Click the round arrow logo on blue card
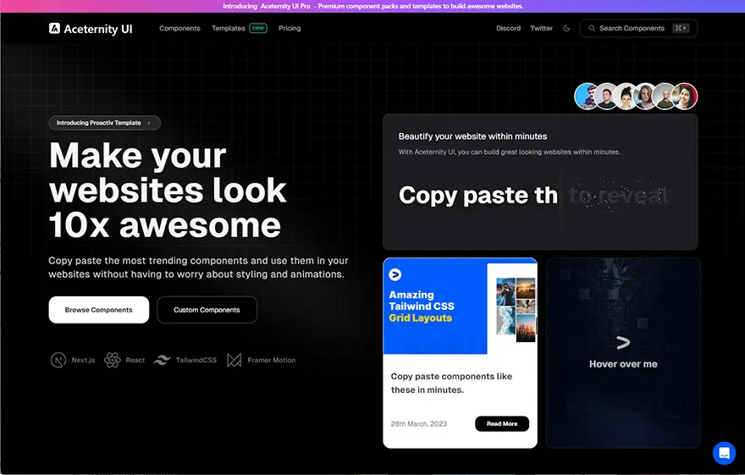The height and width of the screenshot is (475, 745). [395, 274]
